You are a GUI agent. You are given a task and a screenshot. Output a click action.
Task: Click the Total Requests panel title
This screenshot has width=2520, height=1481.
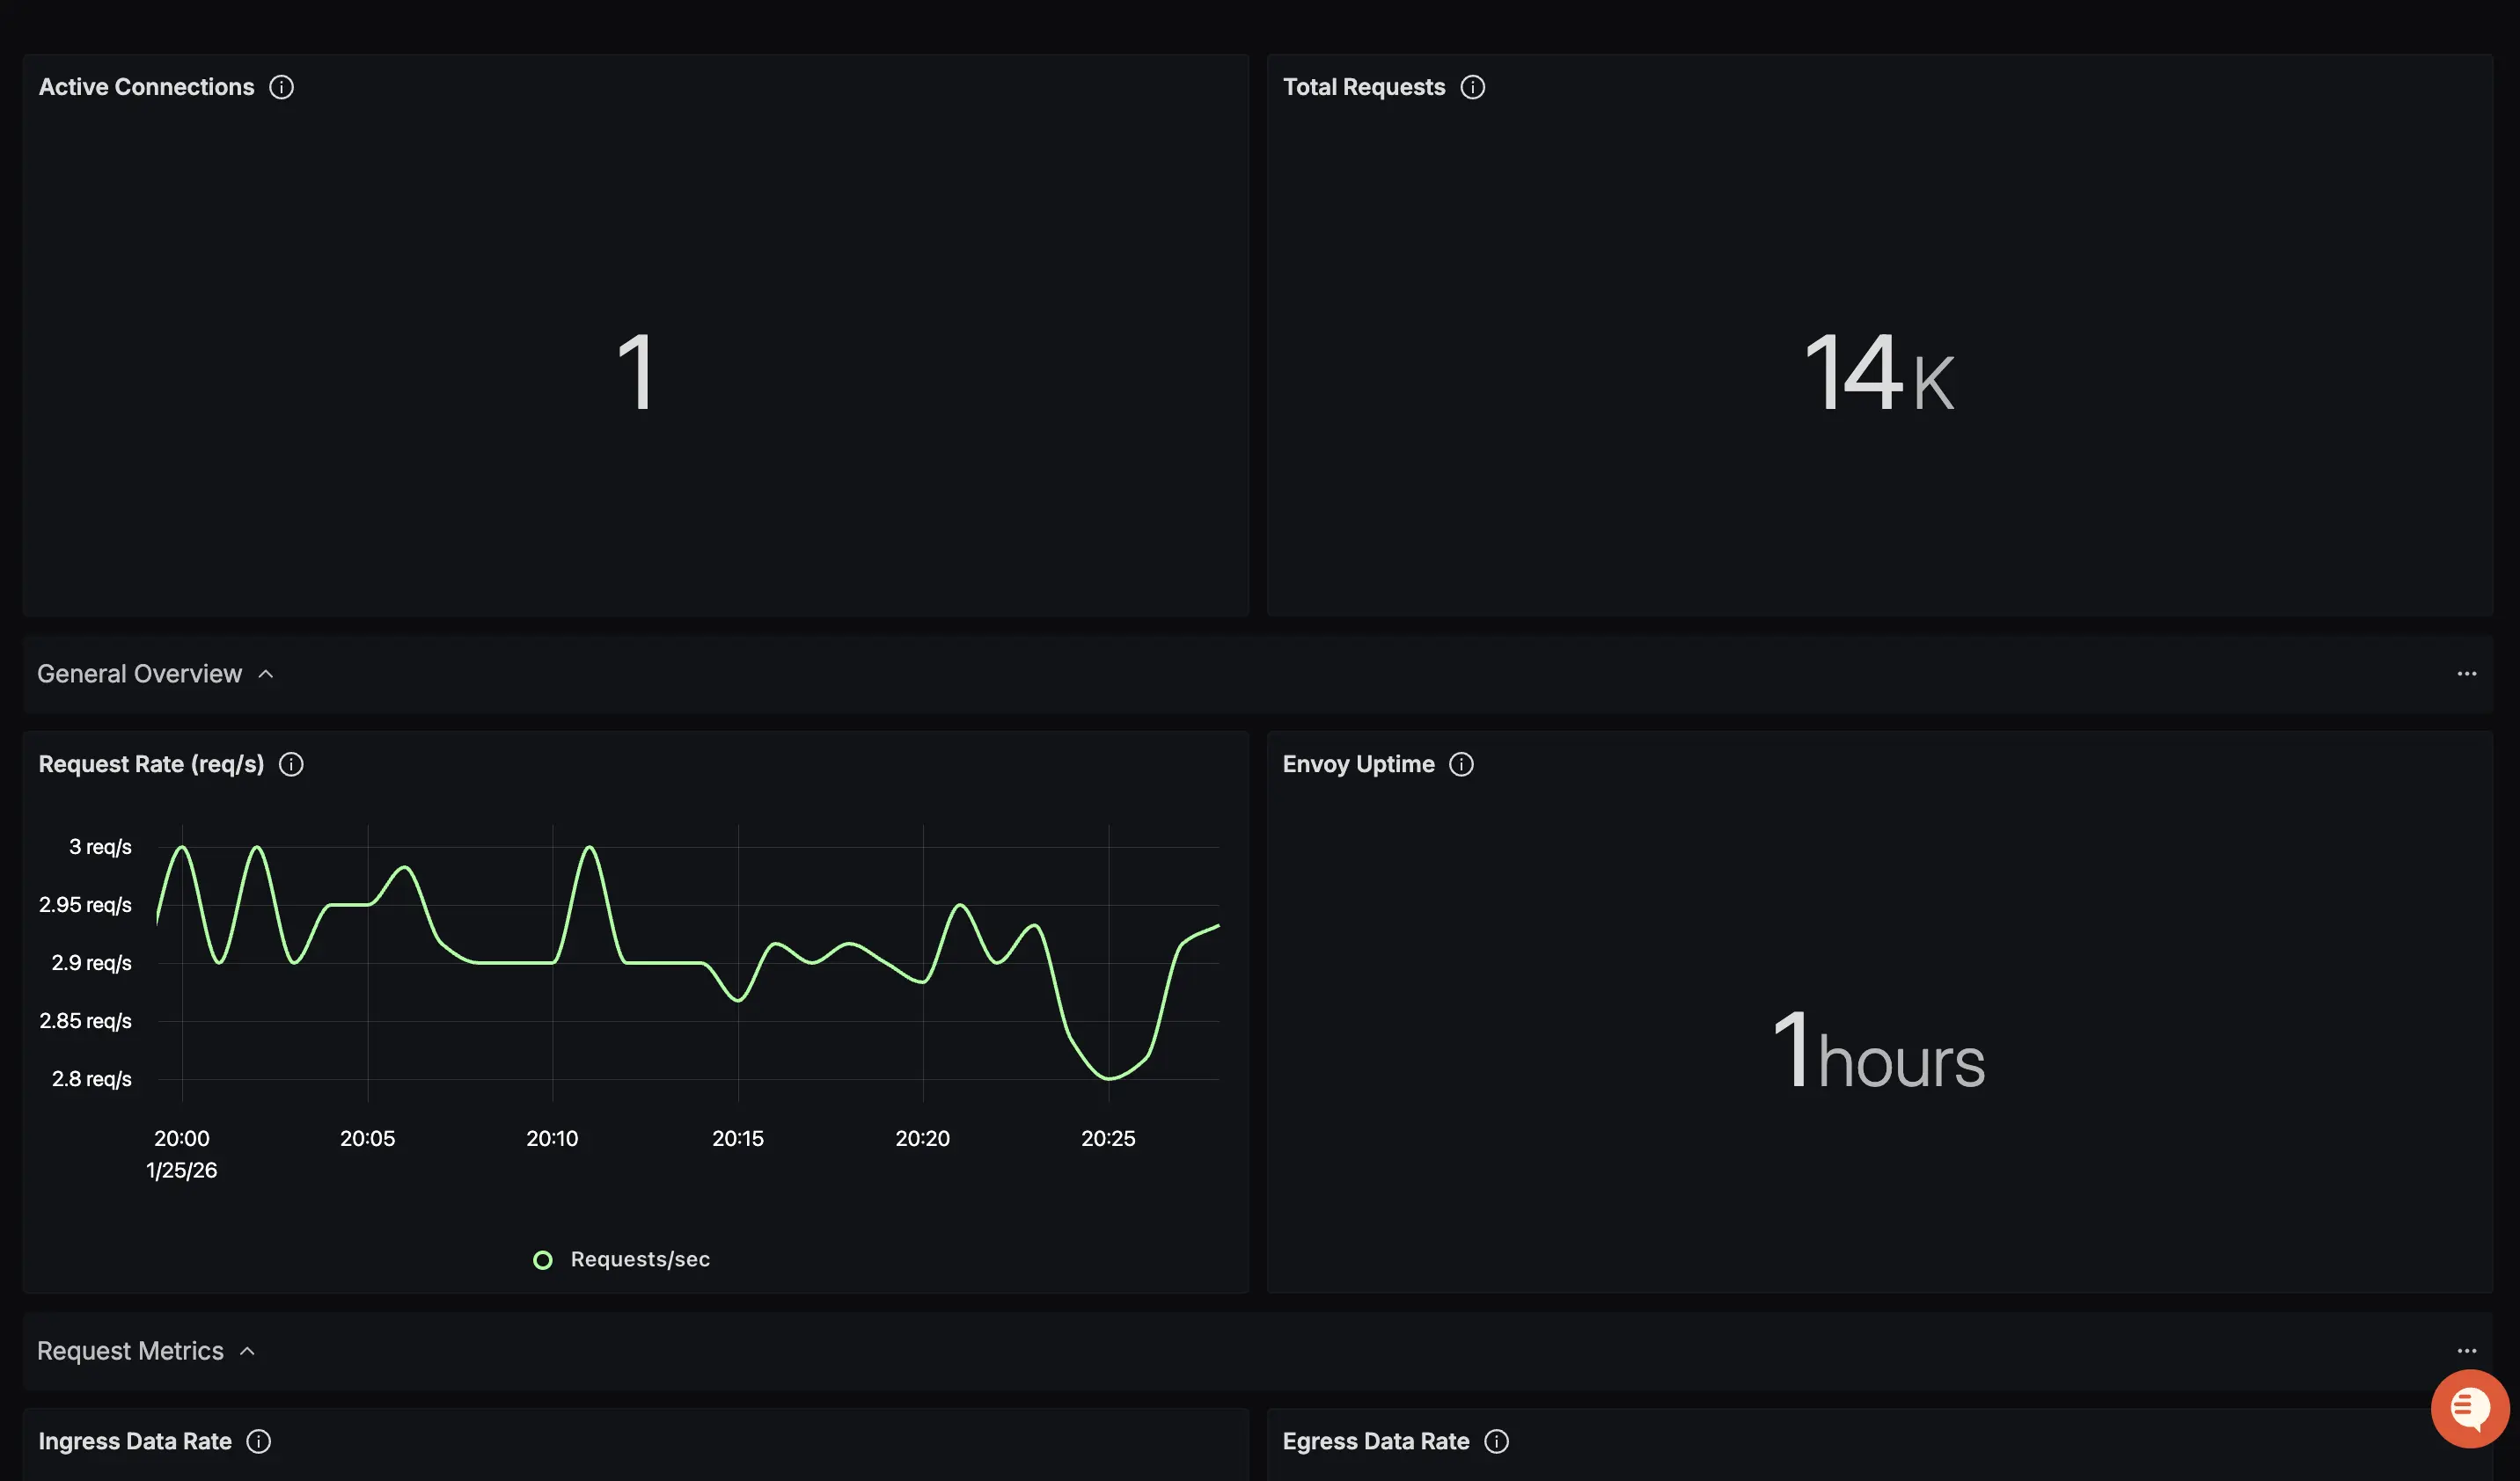tap(1363, 87)
